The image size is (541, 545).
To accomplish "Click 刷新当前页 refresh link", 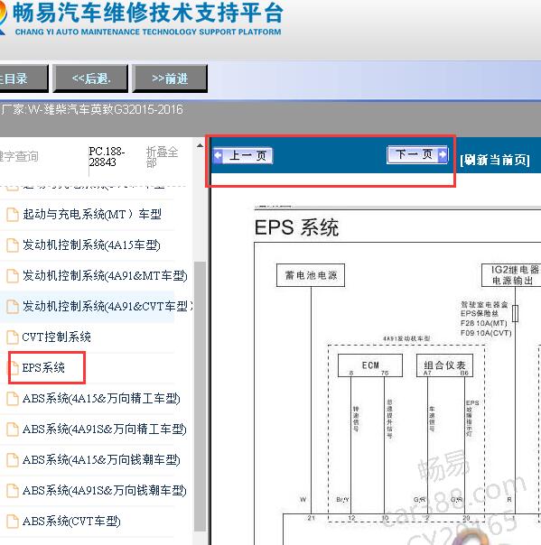I will pyautogui.click(x=495, y=160).
